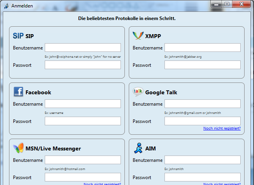Click the 'AIM' title text

tap(150, 148)
